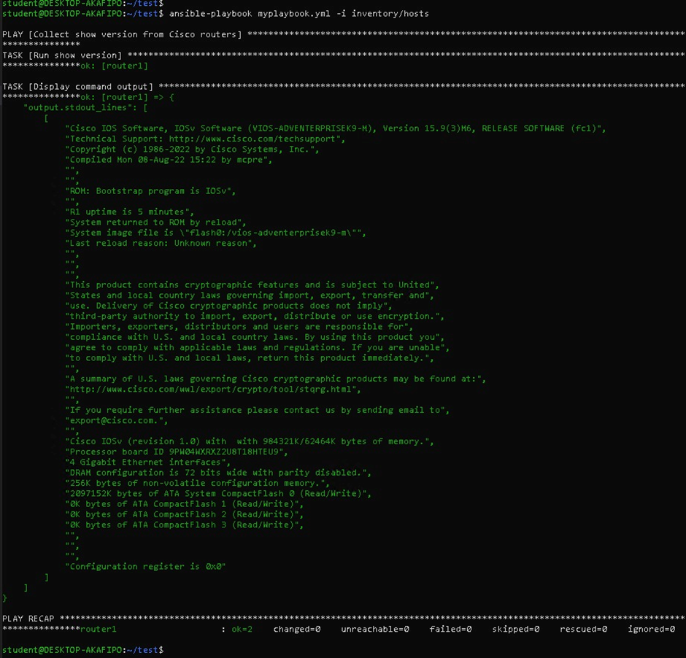686x658 pixels.
Task: Click the If you require further assistance line
Action: pyautogui.click(x=257, y=411)
